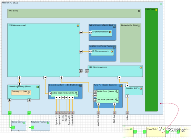Select the Optical drive component icon
This screenshot has height=138, width=191.
click(x=114, y=26)
